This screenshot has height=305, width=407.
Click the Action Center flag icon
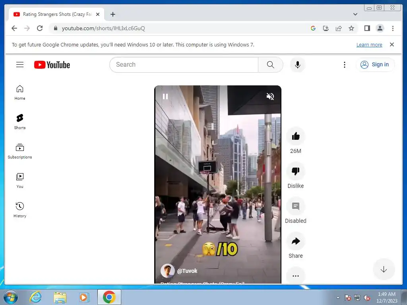point(347,297)
